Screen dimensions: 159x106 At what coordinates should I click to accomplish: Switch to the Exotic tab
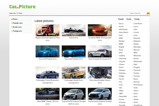coord(129,19)
